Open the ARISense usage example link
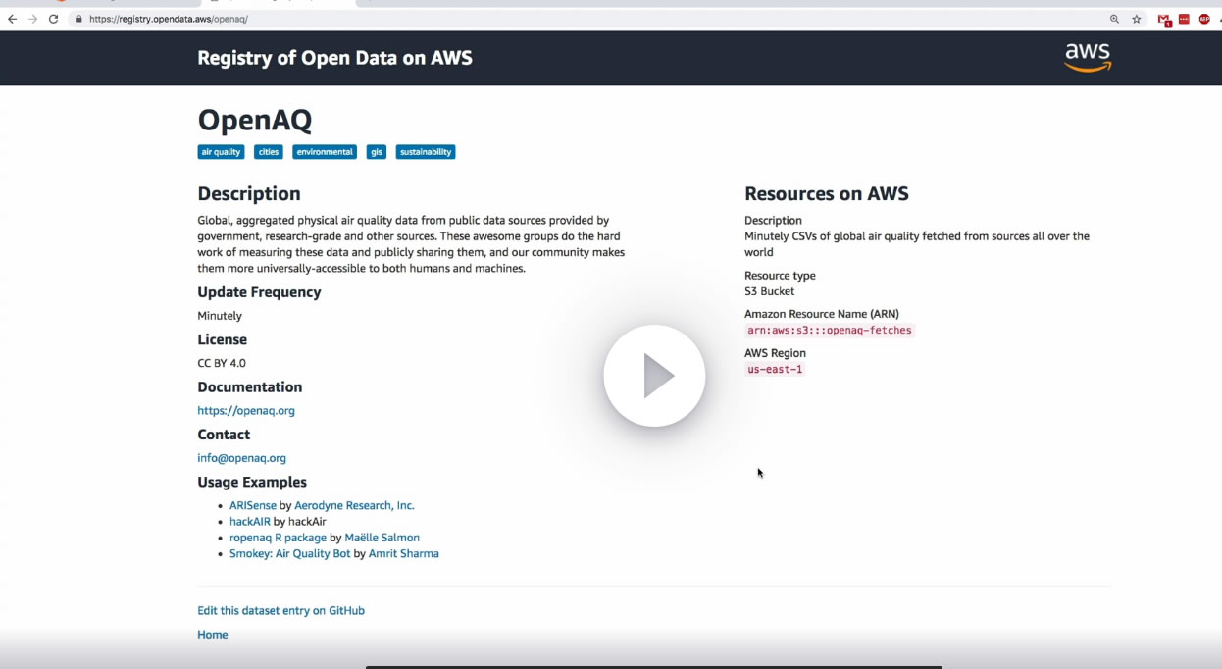 [253, 506]
